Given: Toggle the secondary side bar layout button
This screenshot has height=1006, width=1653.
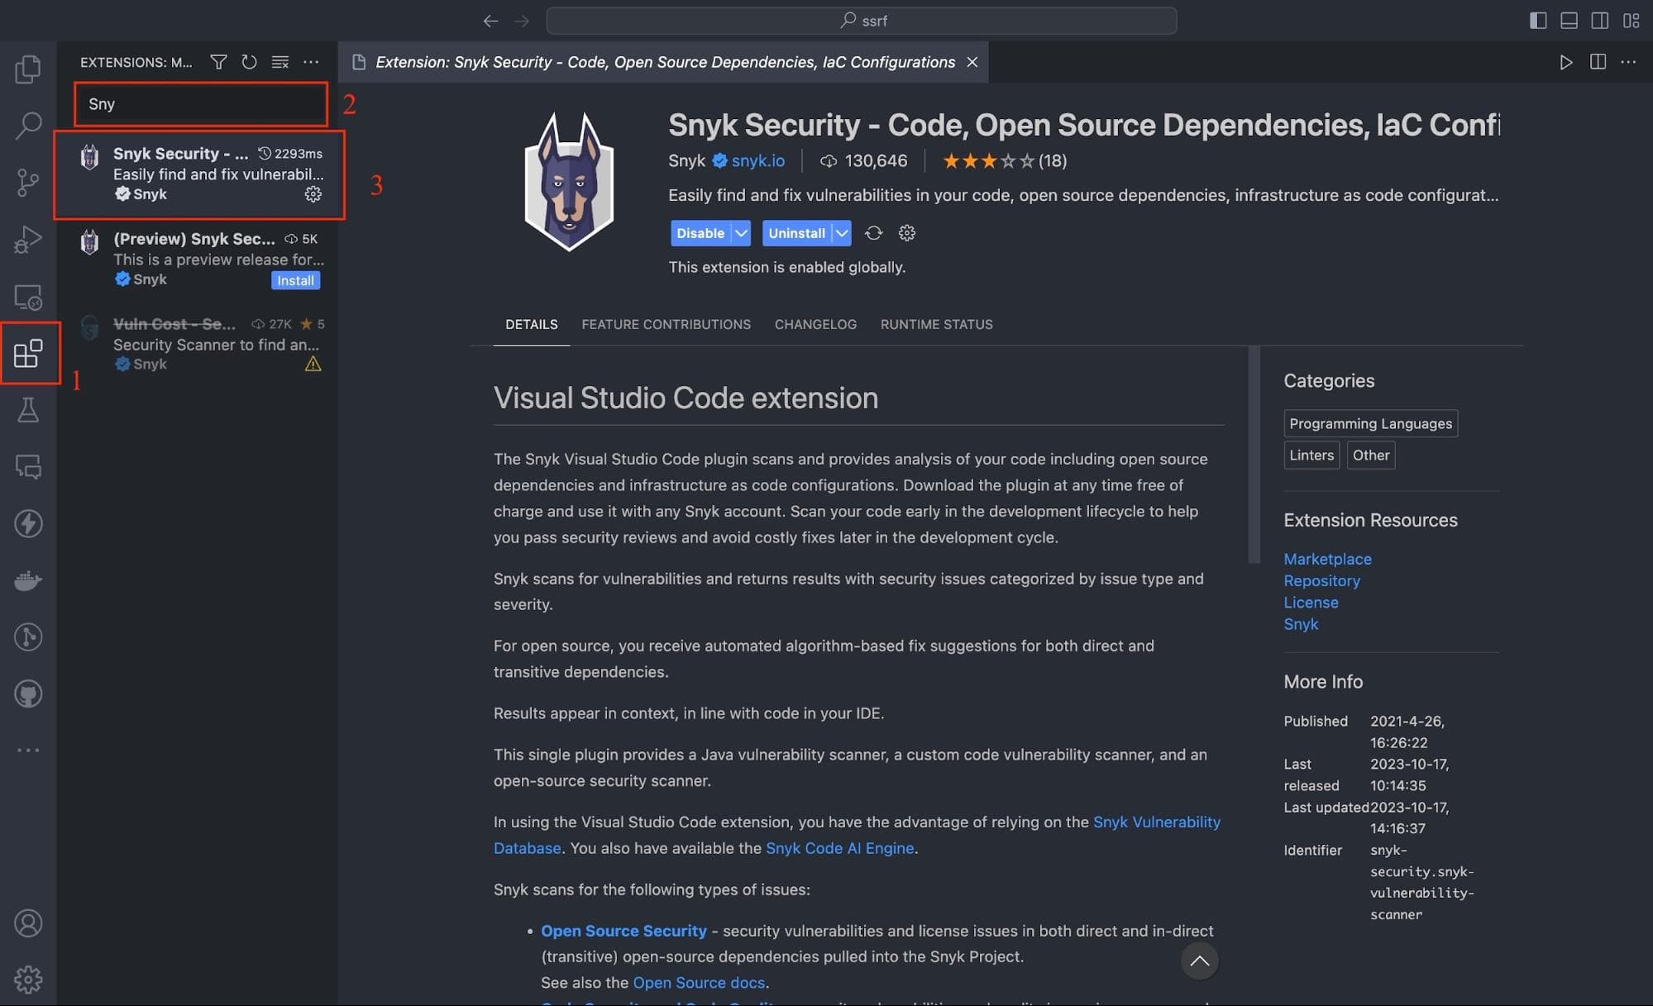Looking at the screenshot, I should (x=1599, y=21).
